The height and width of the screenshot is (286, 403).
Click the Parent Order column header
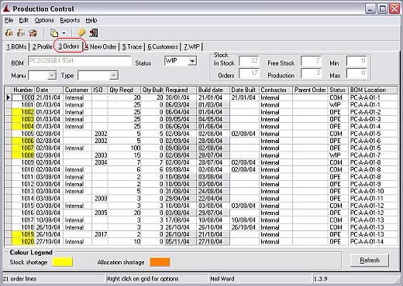point(310,90)
